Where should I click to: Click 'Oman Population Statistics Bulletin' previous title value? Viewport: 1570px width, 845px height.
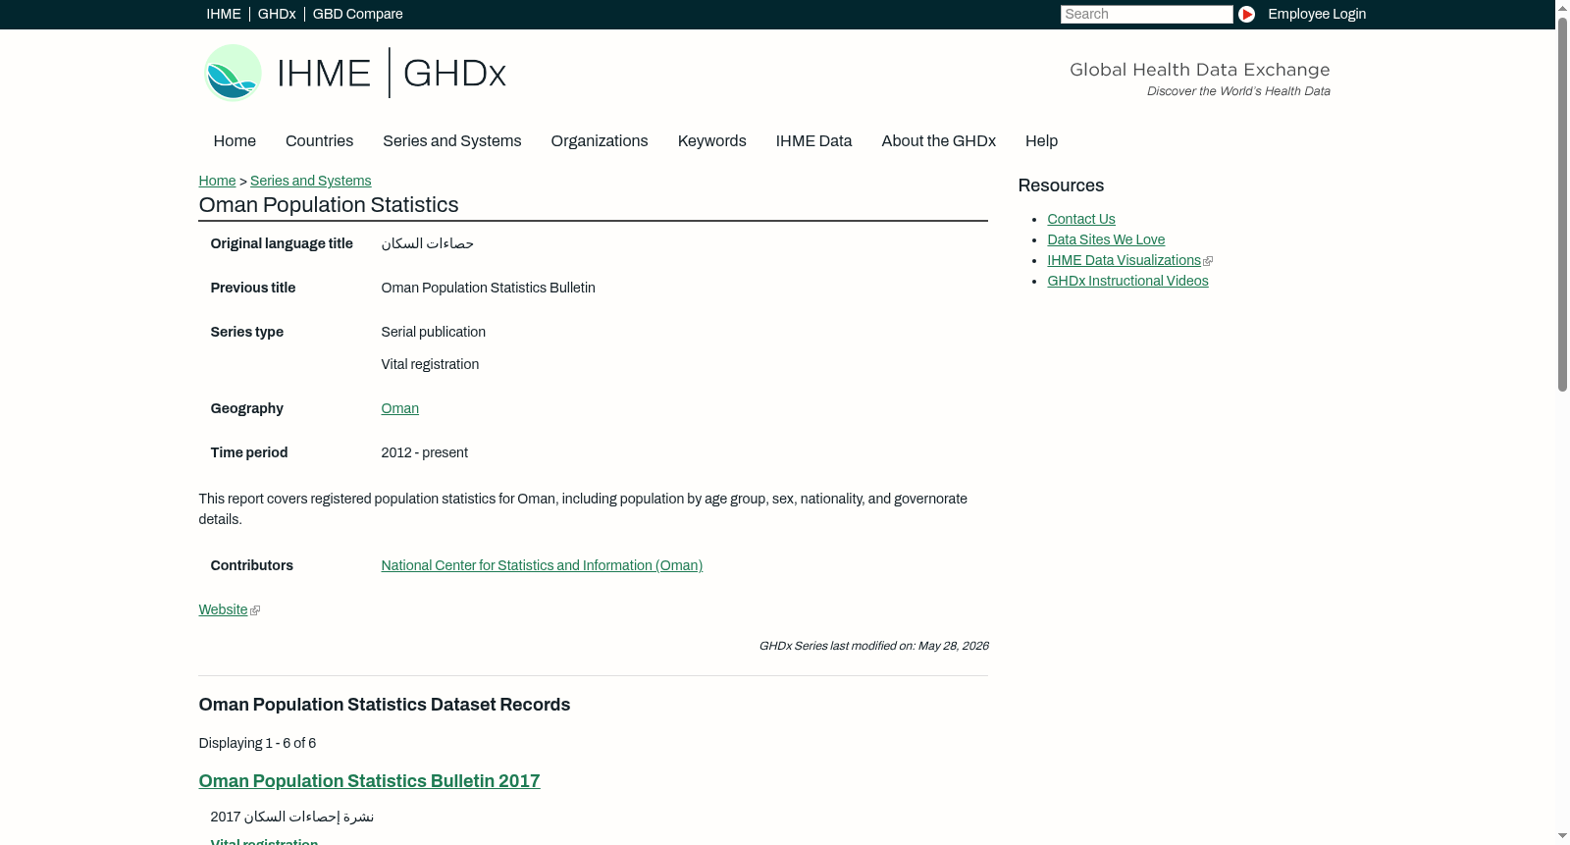click(488, 288)
